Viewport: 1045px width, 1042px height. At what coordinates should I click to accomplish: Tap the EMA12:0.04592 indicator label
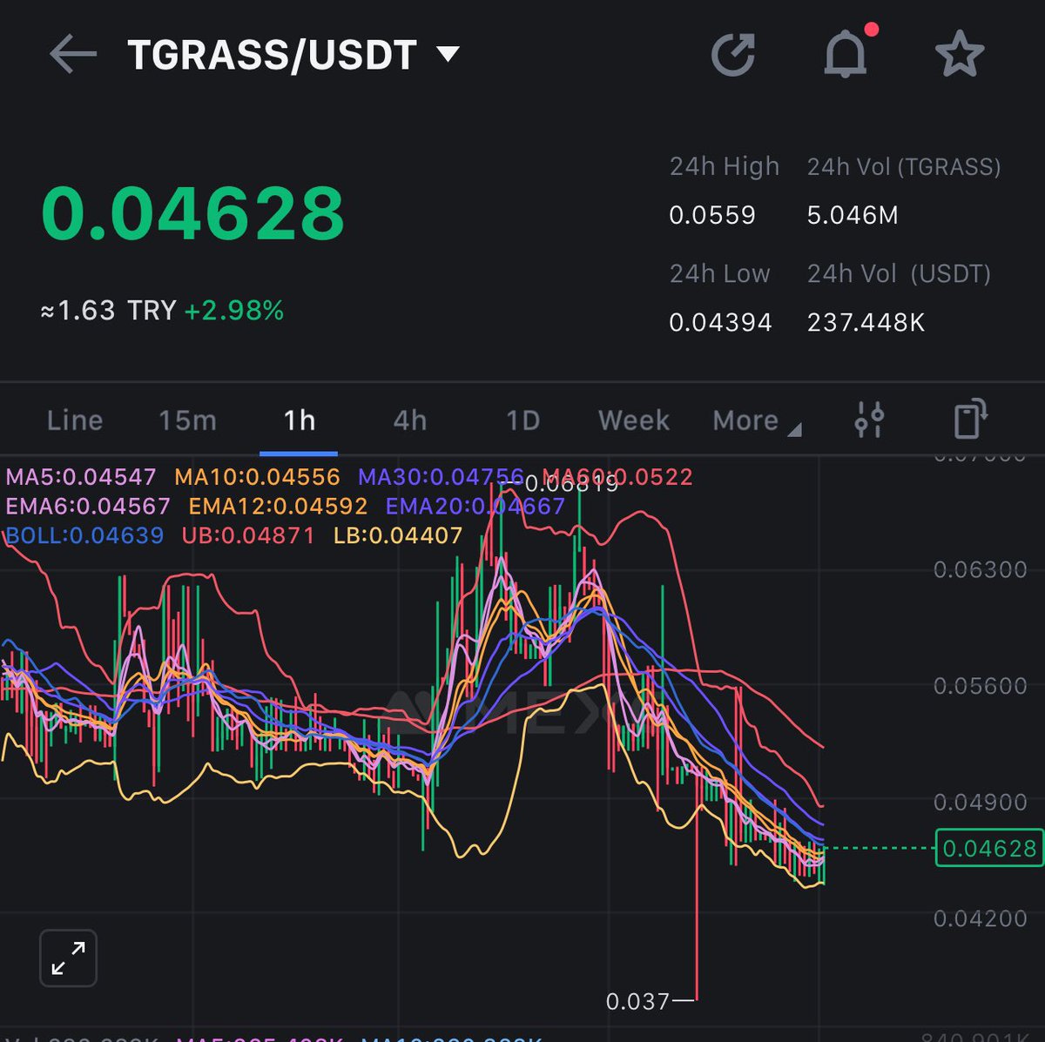pos(278,506)
